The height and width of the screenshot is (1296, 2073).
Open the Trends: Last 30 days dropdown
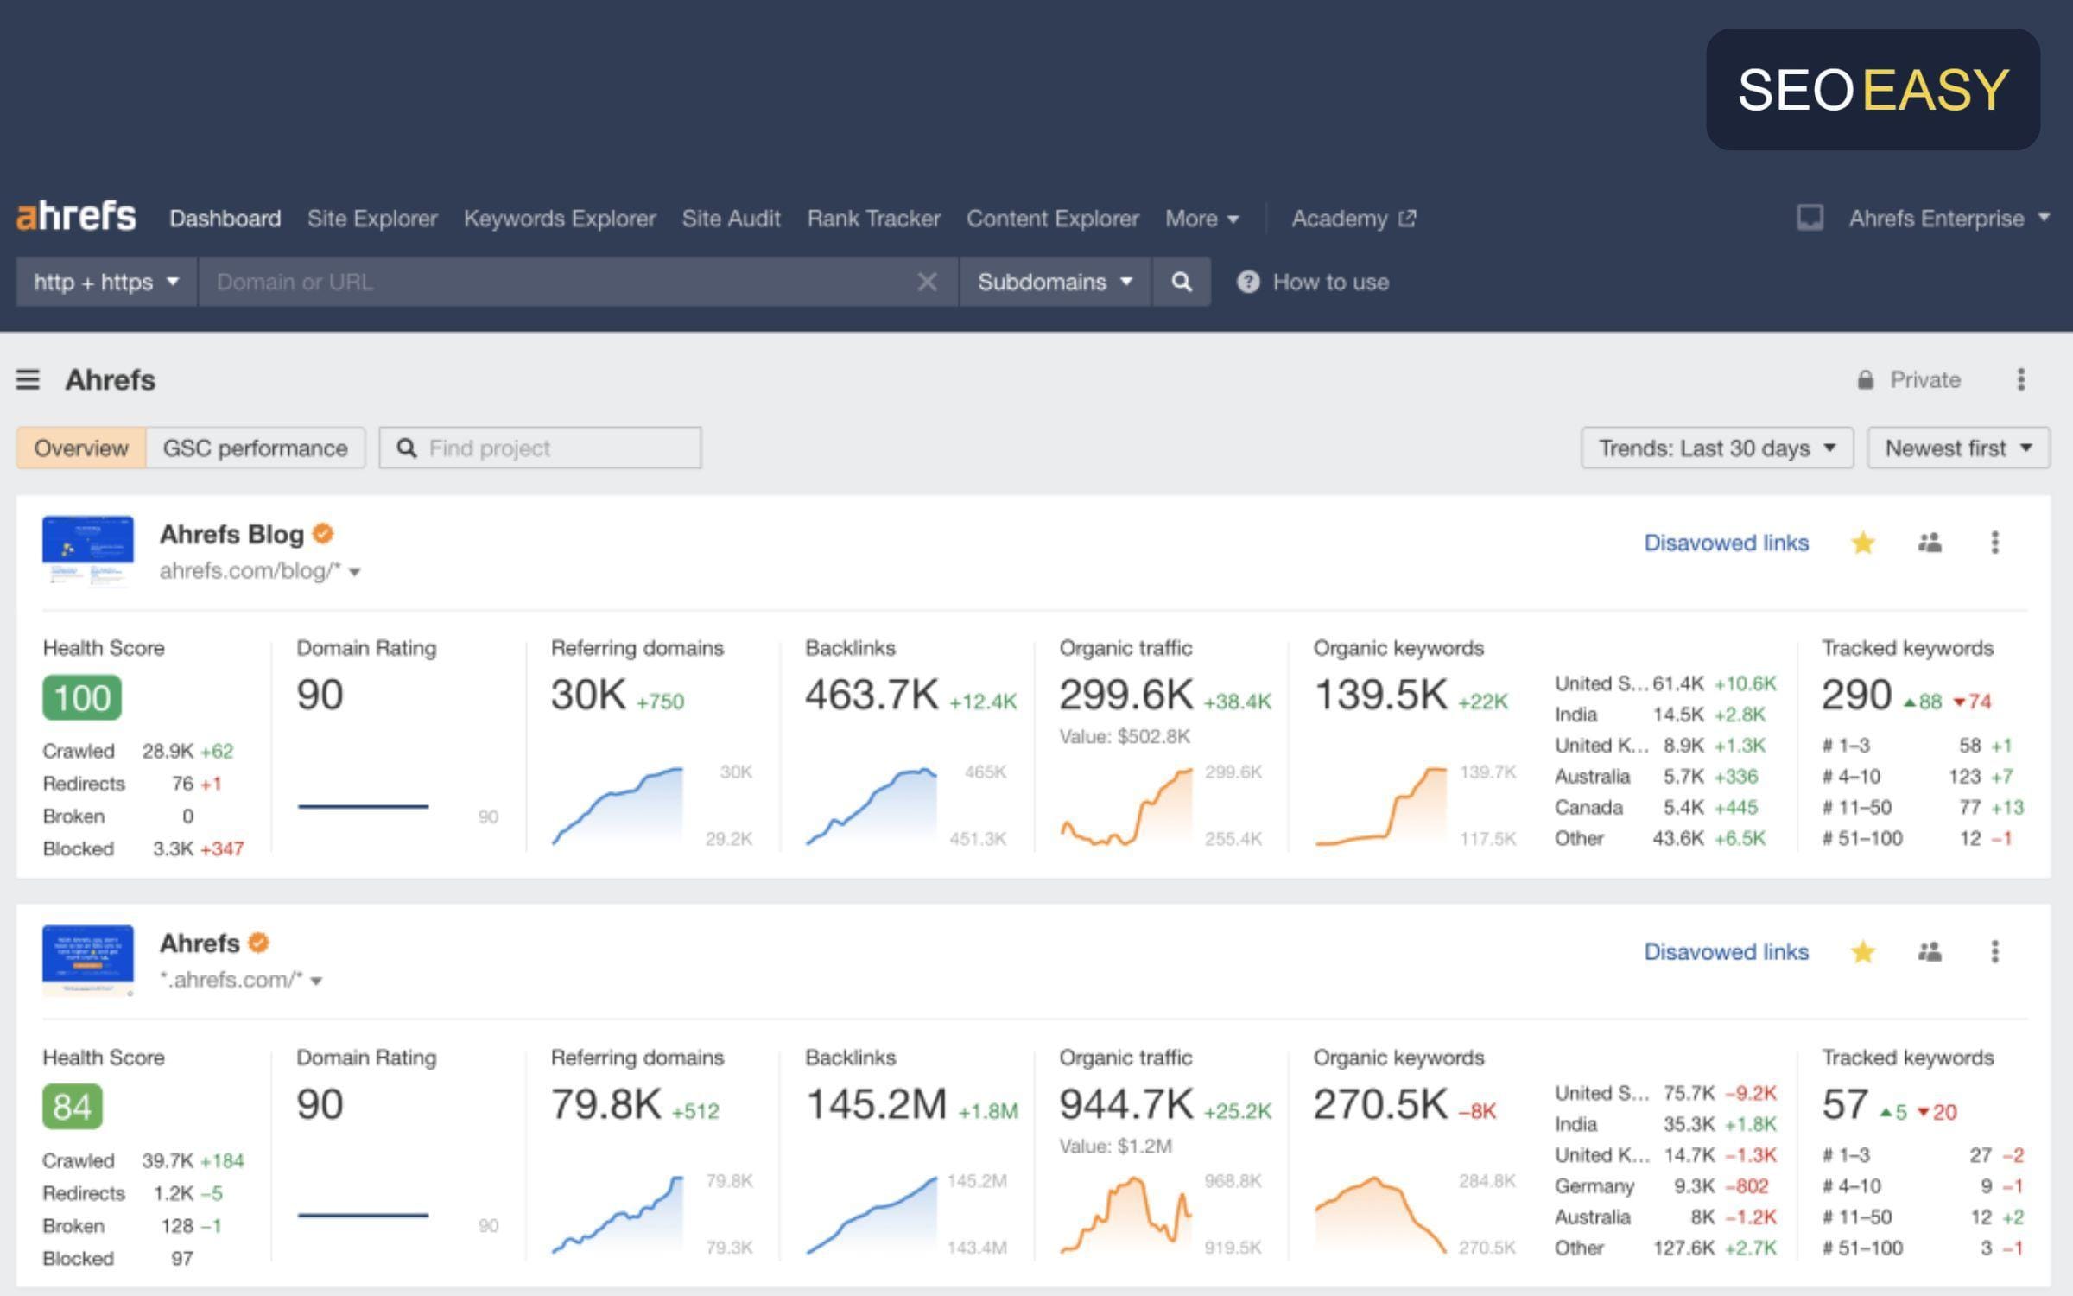[1717, 448]
